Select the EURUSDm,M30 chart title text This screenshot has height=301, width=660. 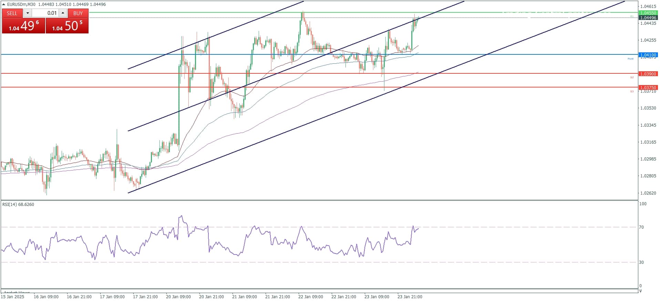[x=21, y=4]
